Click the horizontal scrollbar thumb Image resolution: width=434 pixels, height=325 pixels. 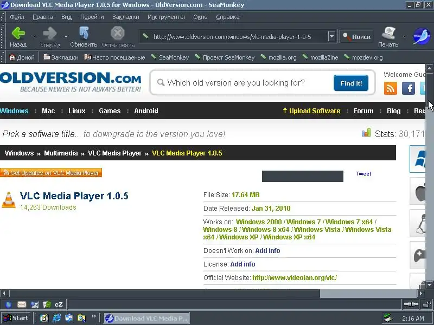pyautogui.click(x=165, y=293)
